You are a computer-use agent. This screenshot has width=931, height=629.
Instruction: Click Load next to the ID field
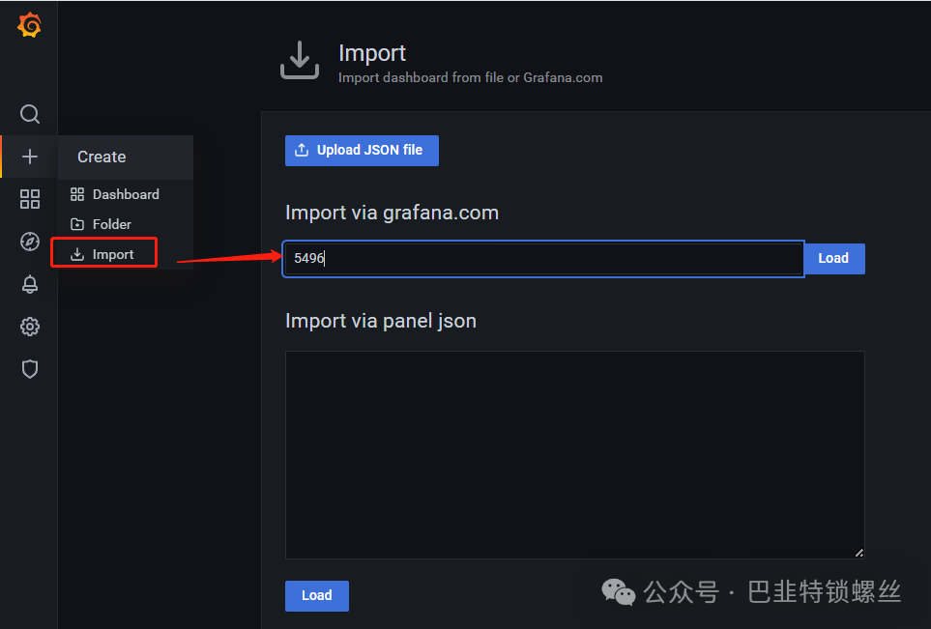(833, 258)
